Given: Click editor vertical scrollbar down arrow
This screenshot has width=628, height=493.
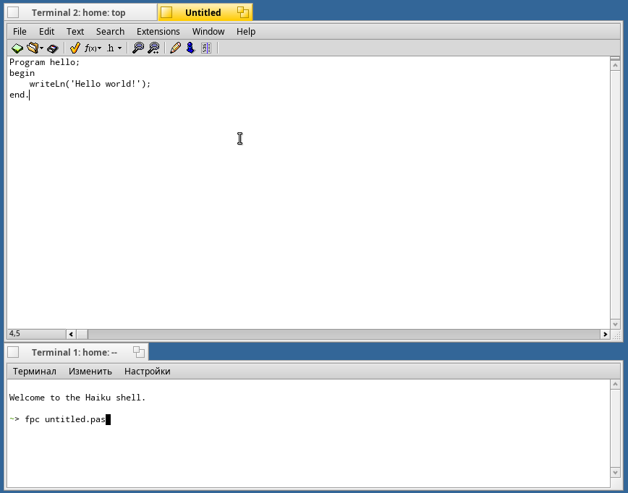Looking at the screenshot, I should point(615,324).
